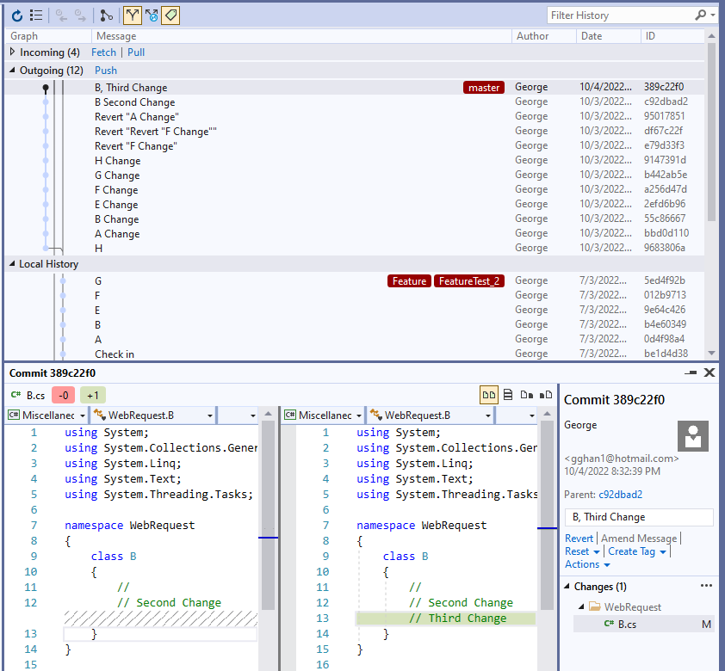
Task: Switch to inline diff view icon
Action: (508, 395)
